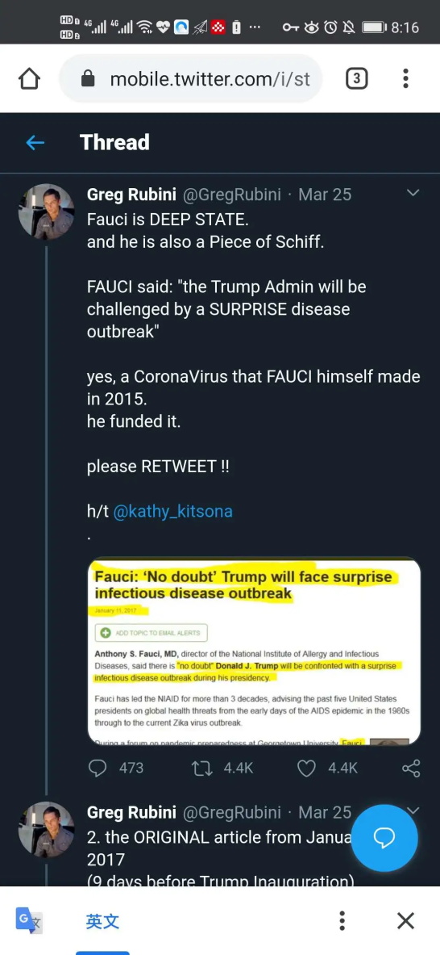Expand the second tweet's chevron options
Viewport: 440px width, 955px height.
click(x=413, y=810)
